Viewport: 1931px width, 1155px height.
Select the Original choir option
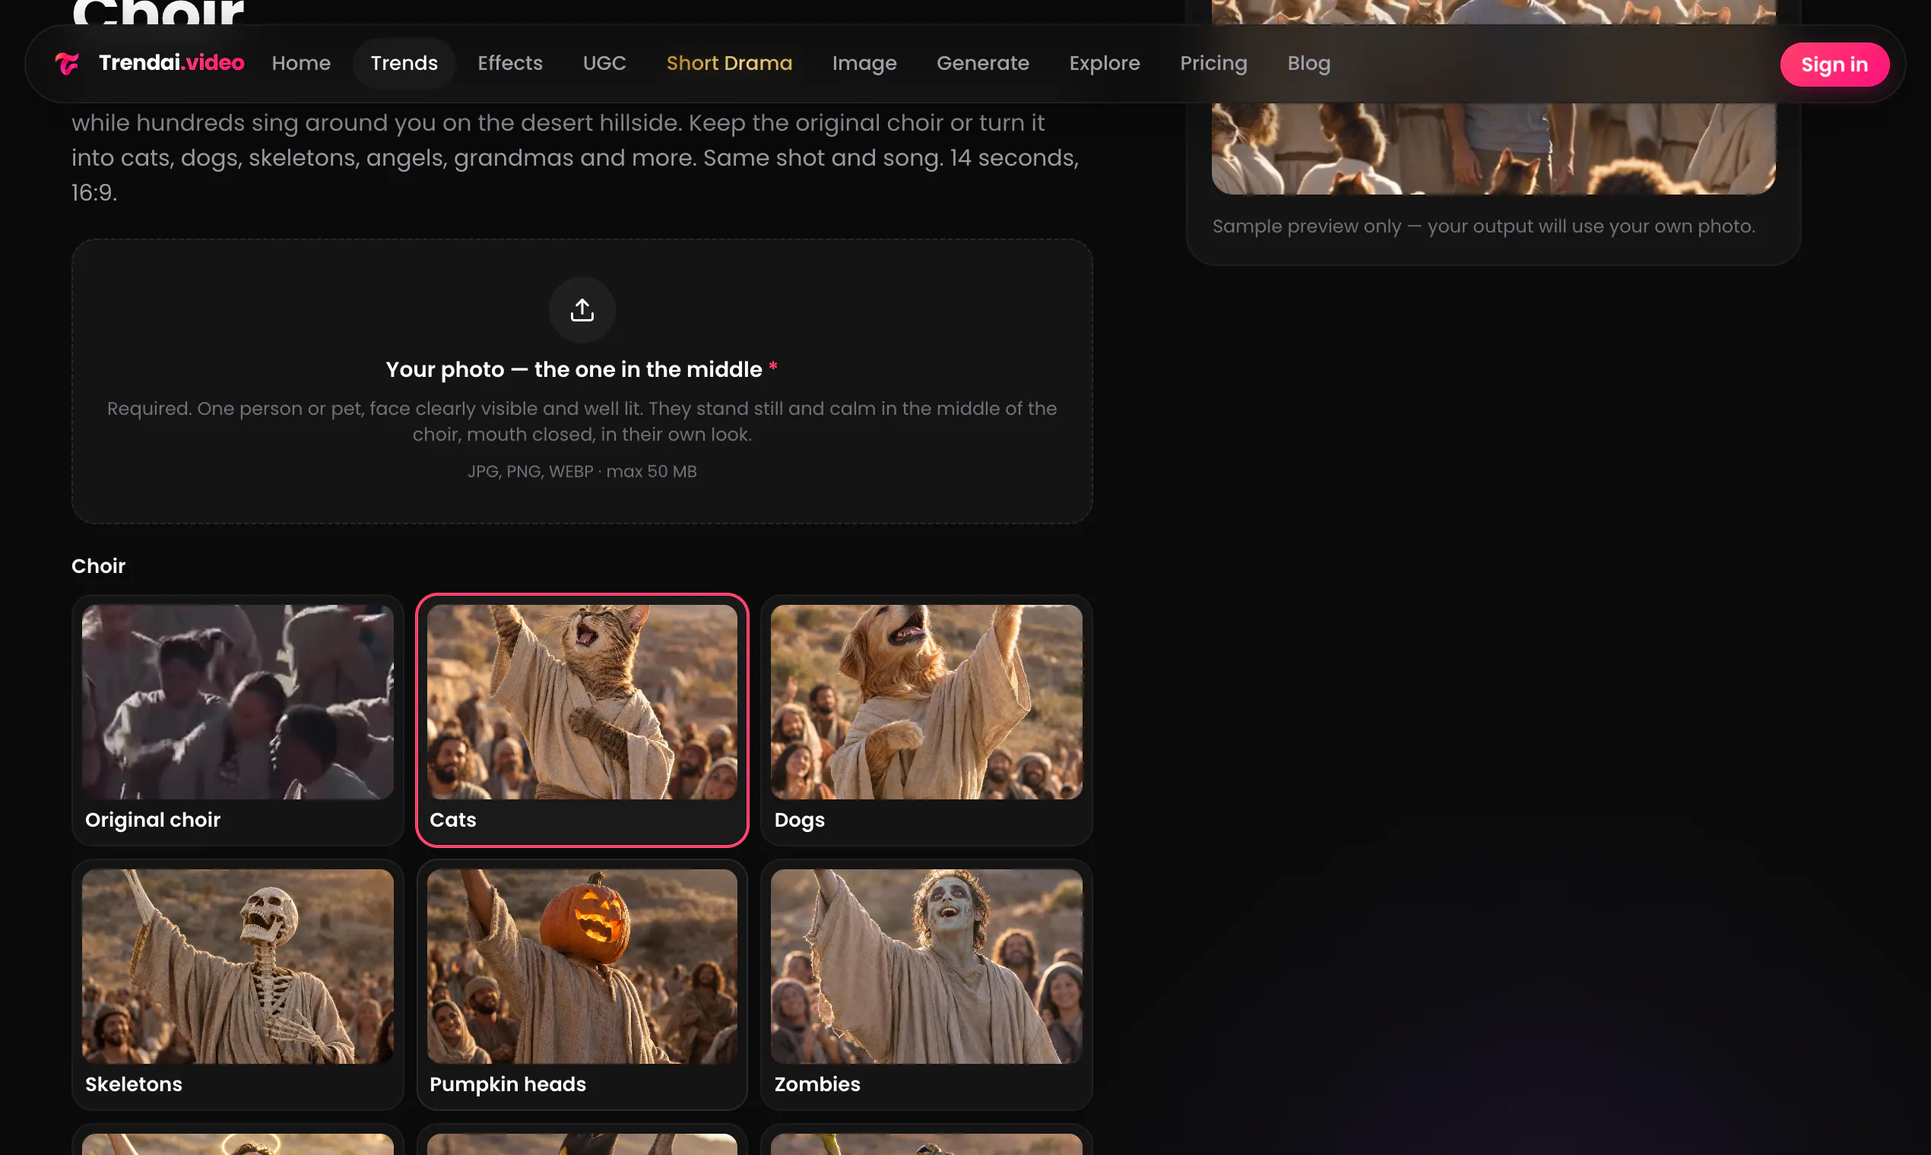point(237,720)
